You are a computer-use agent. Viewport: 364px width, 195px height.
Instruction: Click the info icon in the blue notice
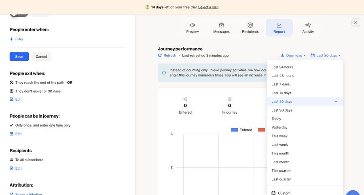(164, 73)
